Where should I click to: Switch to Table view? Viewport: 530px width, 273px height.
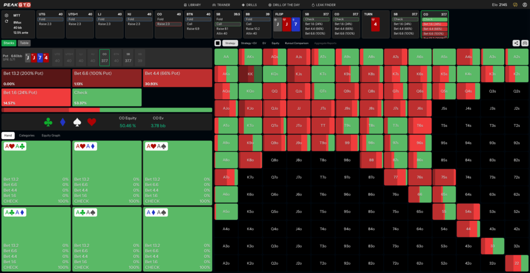[x=24, y=43]
